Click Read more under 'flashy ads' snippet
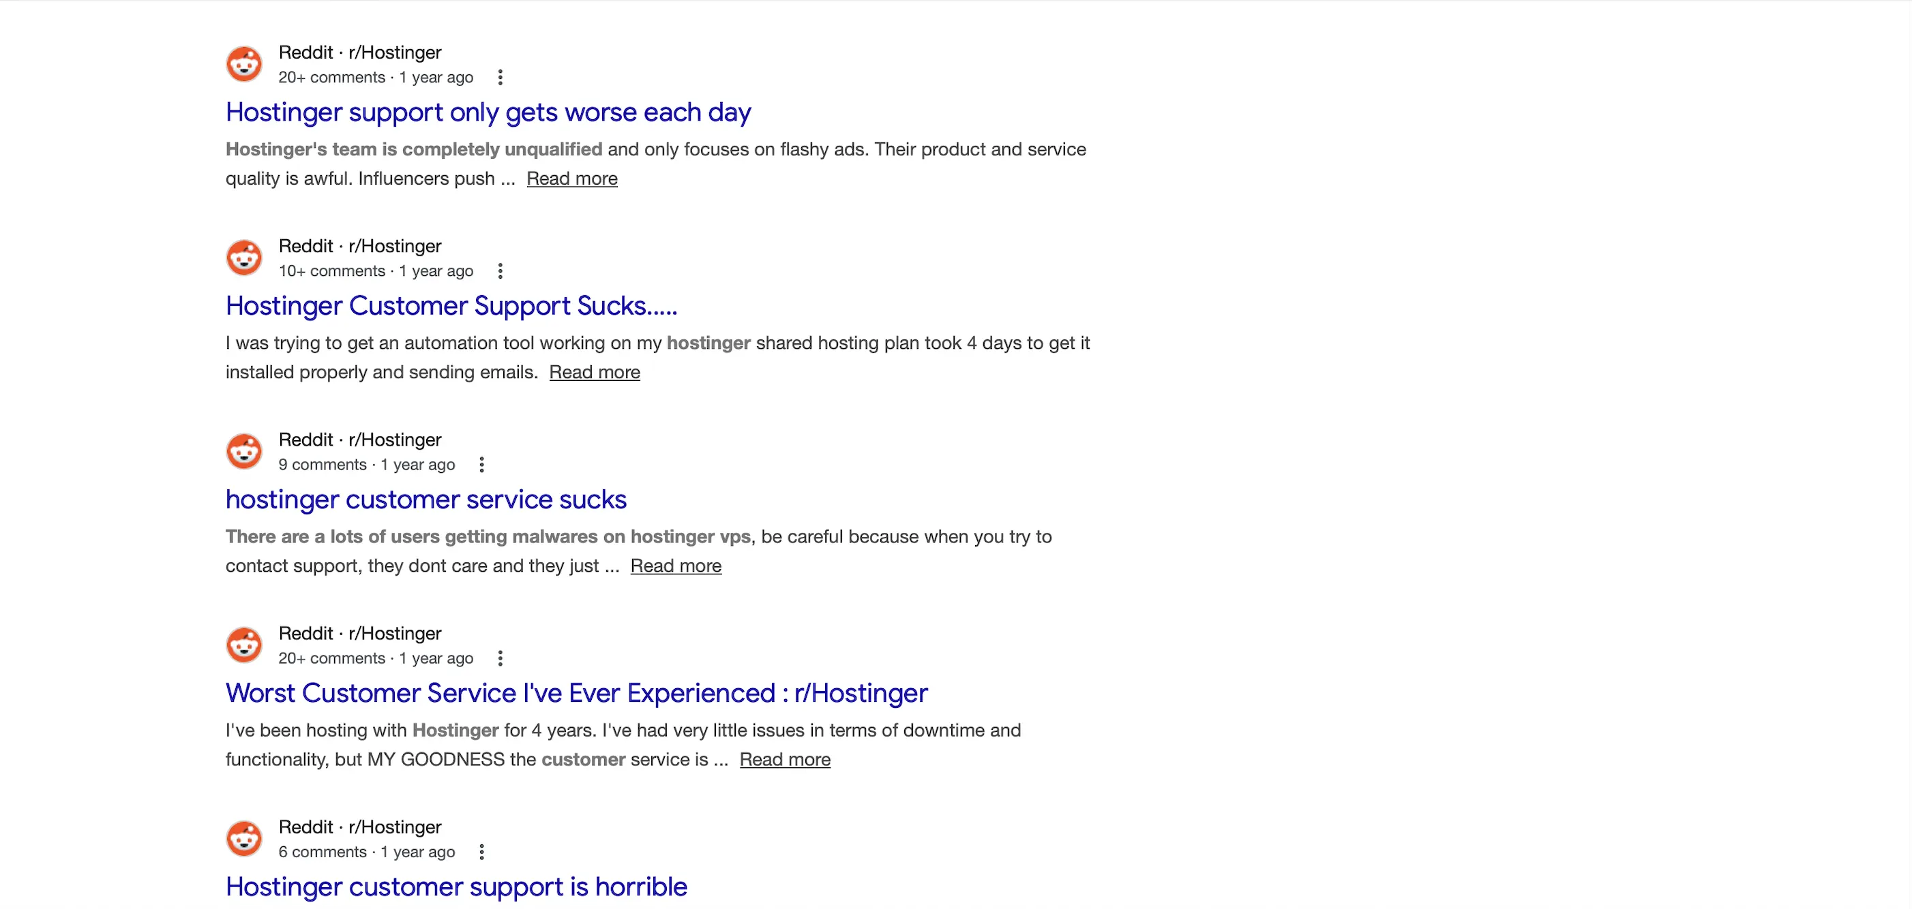 571,179
